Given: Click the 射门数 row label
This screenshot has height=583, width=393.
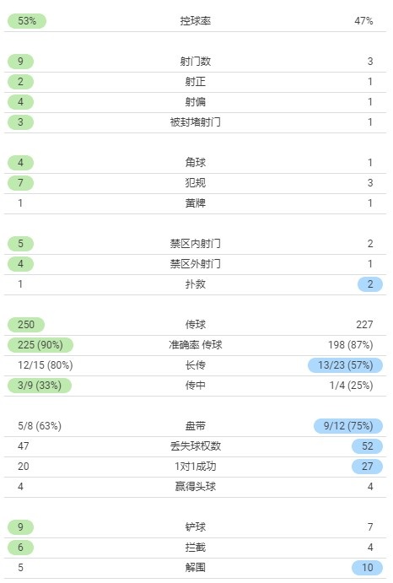Looking at the screenshot, I should coord(196,62).
